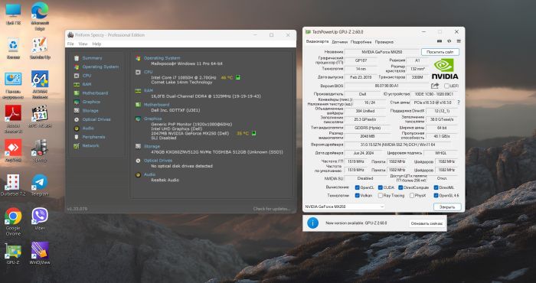The height and width of the screenshot is (283, 536).
Task: Select Motherboard in Speccy sidebar
Action: pos(95,93)
